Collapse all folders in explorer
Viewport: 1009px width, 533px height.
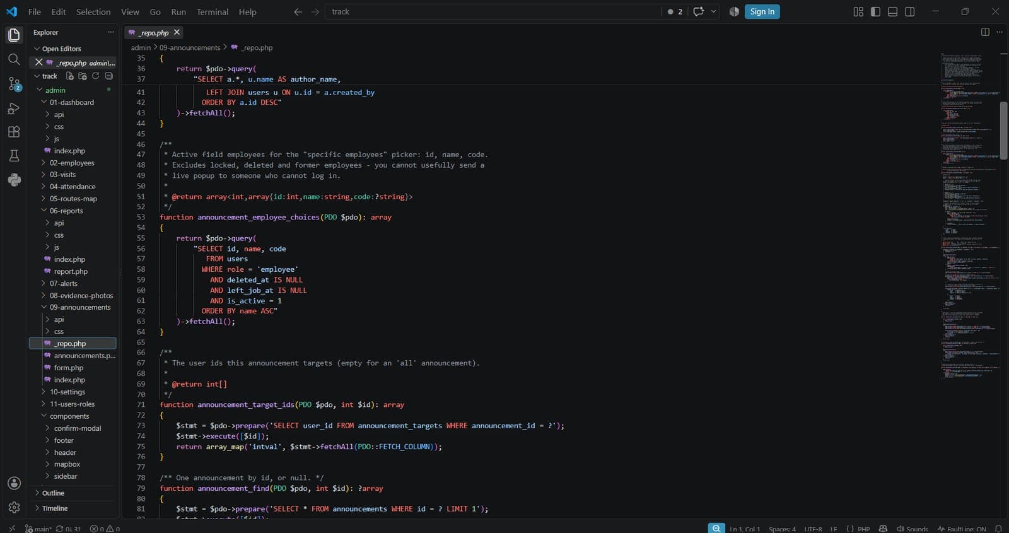coord(109,76)
